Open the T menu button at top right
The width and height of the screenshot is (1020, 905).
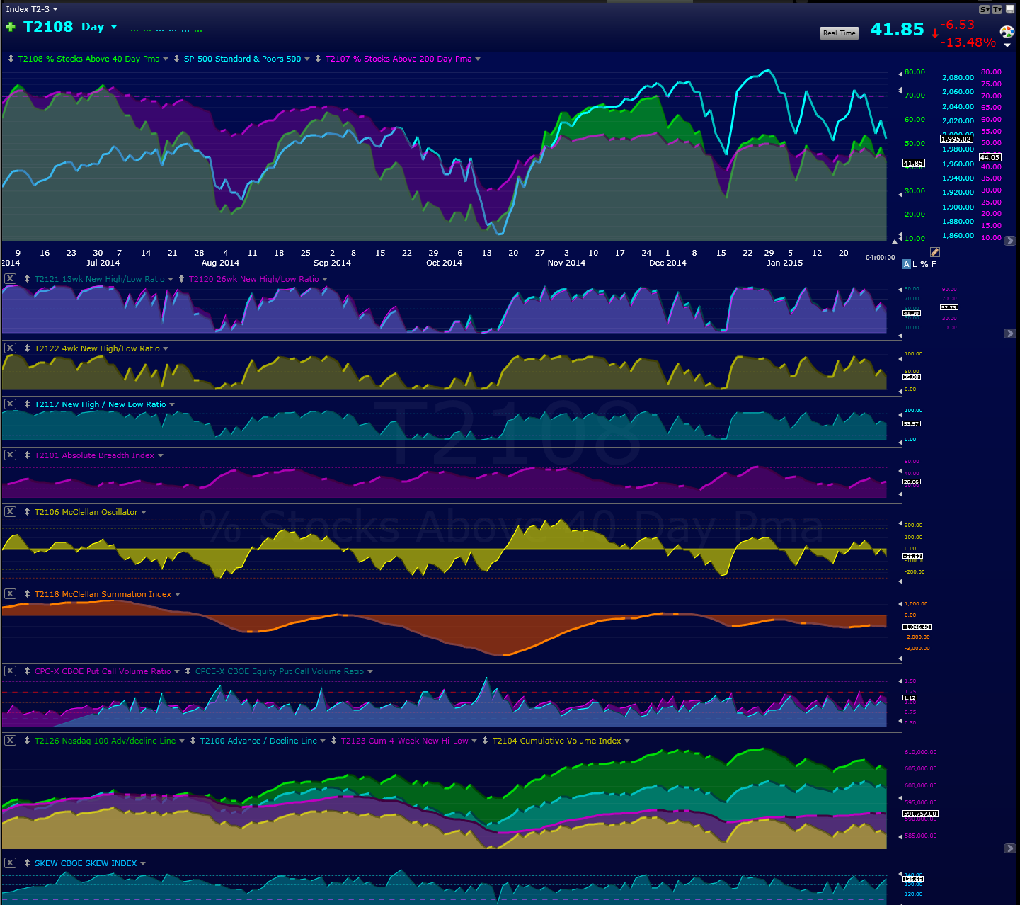coord(997,9)
